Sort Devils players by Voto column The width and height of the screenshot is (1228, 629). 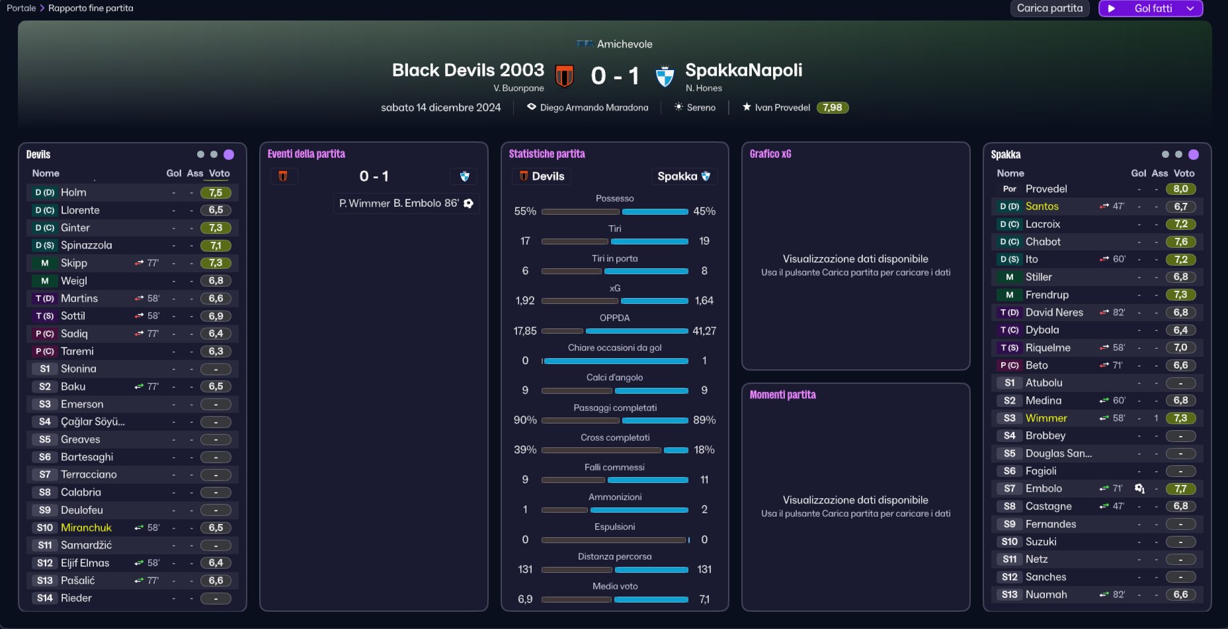point(220,173)
